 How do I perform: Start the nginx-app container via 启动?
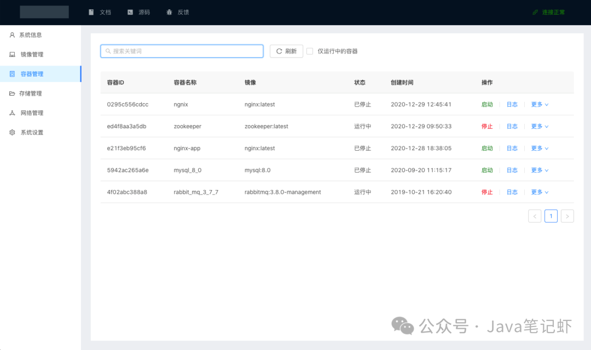click(487, 148)
